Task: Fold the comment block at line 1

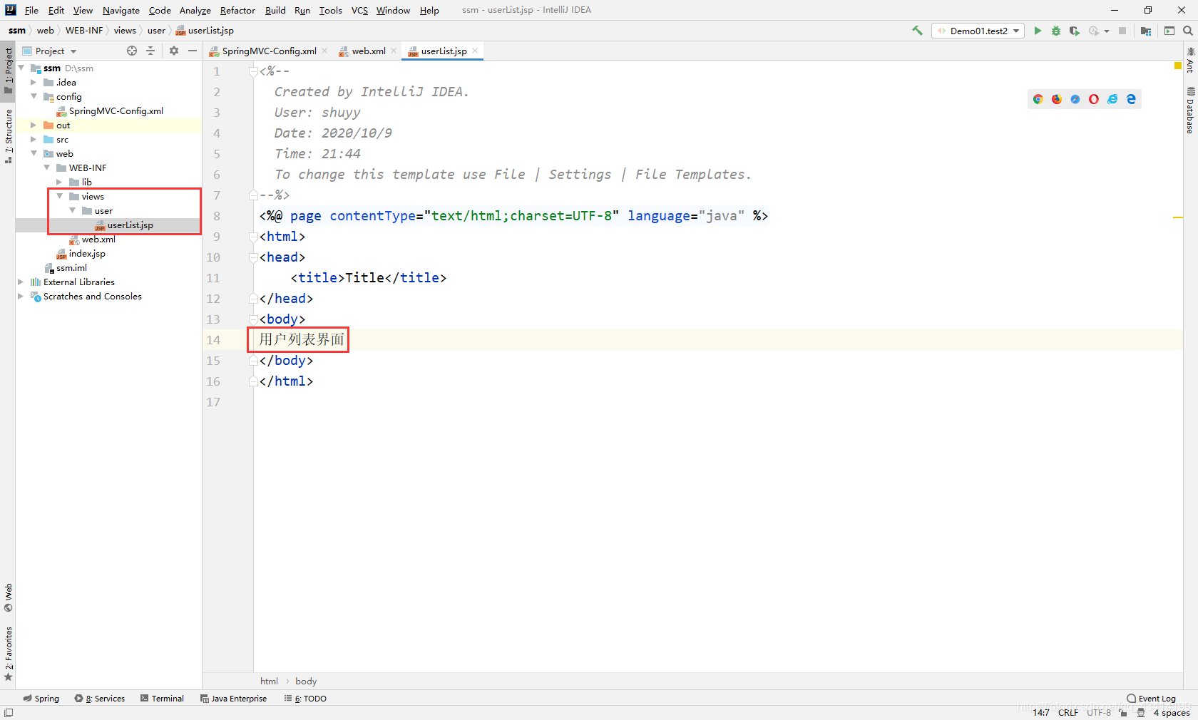Action: pos(253,71)
